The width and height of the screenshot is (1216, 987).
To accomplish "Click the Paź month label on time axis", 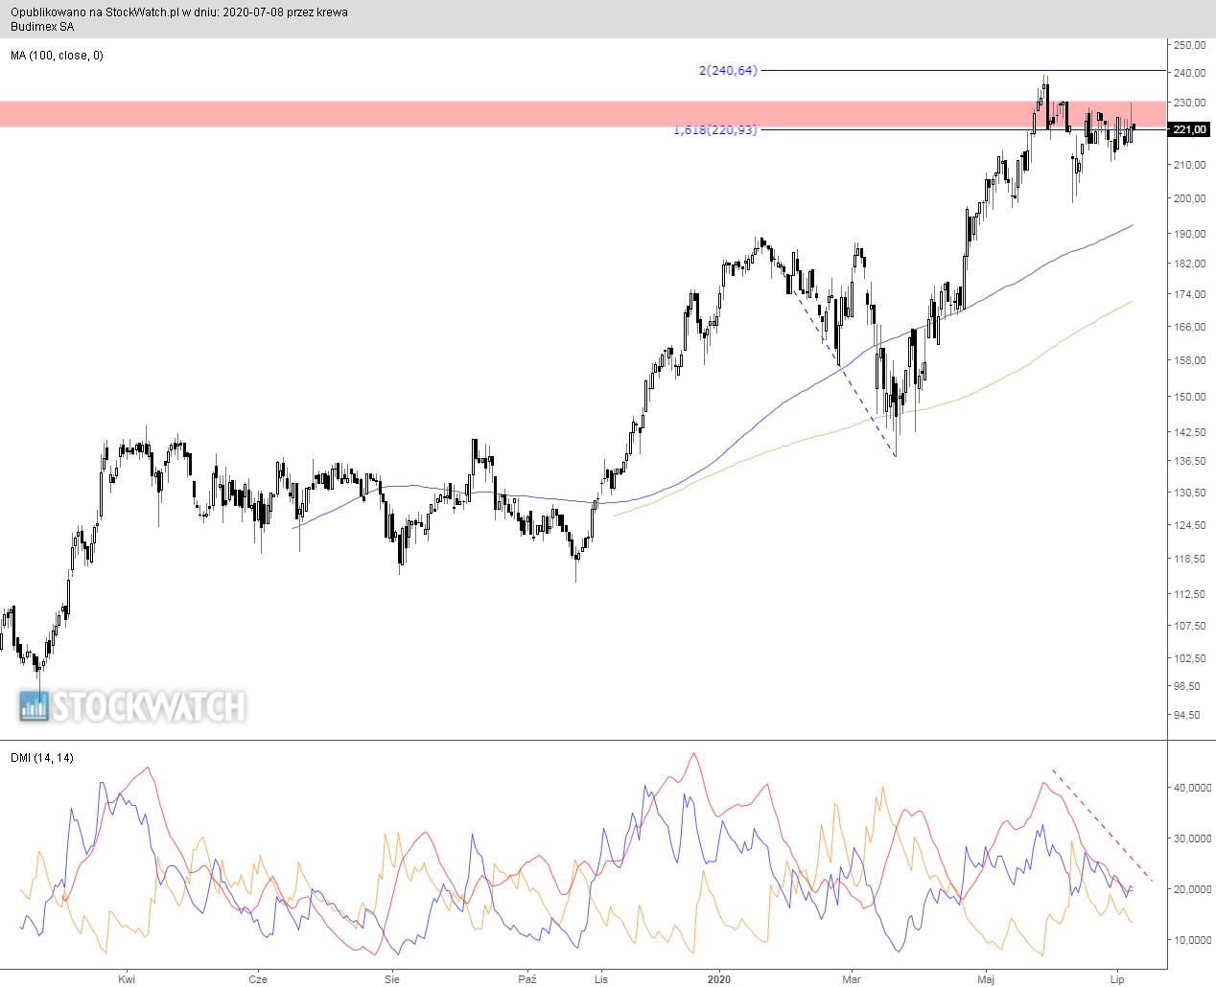I will coord(527,979).
